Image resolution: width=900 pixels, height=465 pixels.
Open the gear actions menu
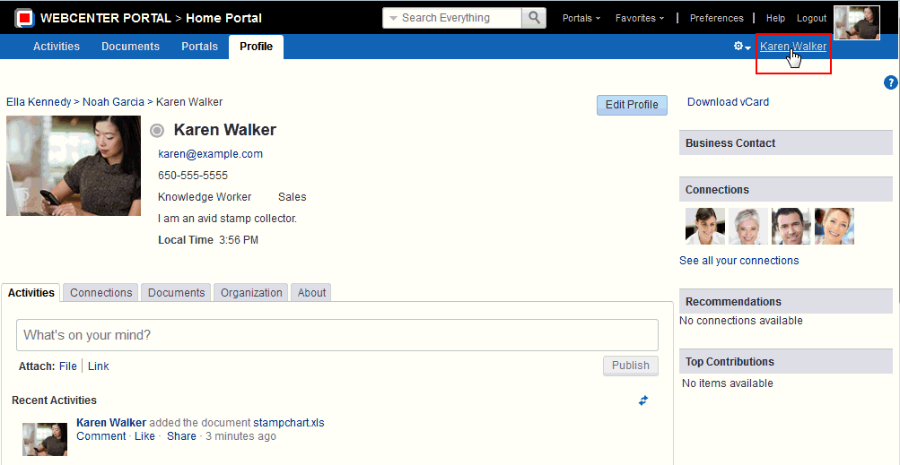coord(742,47)
